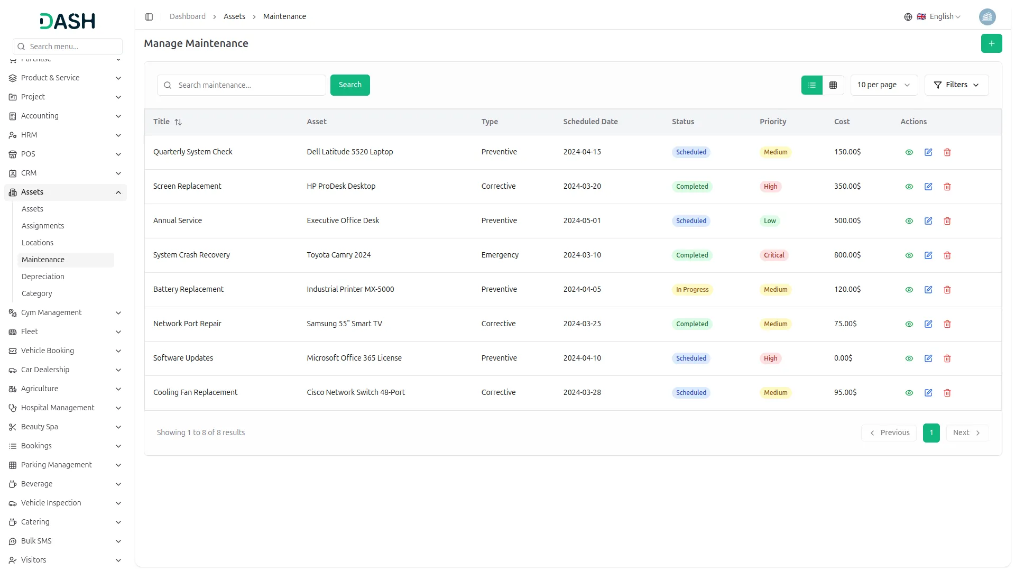Select Depreciation in the Assets submenu
Image resolution: width=1015 pixels, height=571 pixels.
43,277
